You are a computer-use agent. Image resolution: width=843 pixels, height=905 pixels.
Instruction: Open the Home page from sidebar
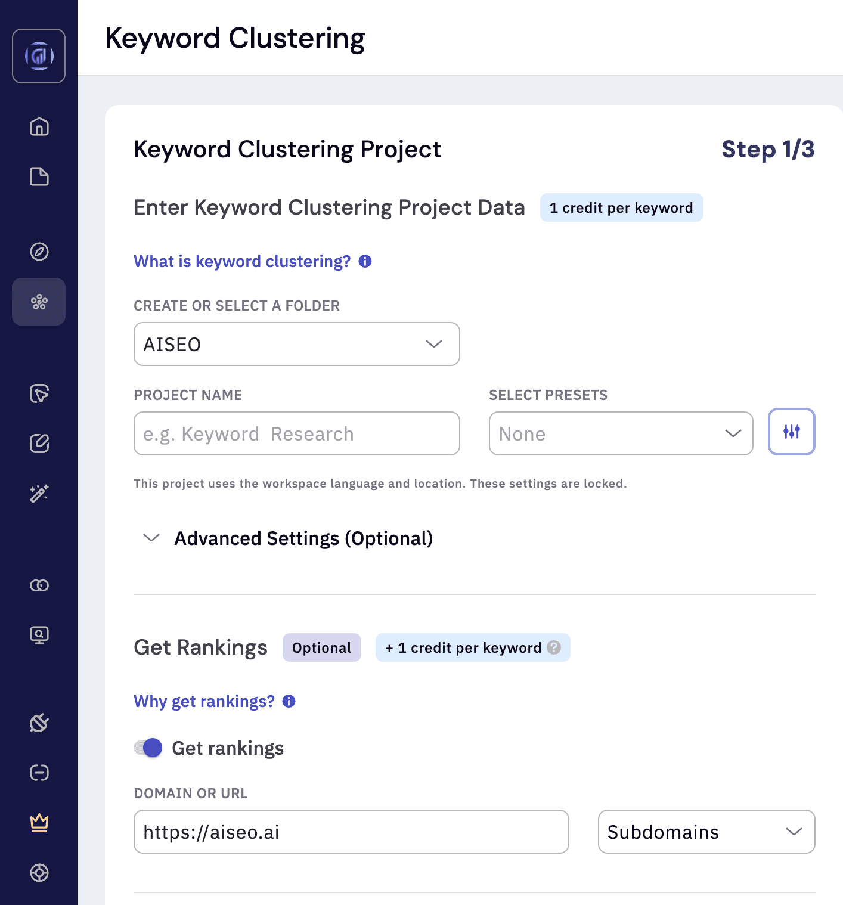pyautogui.click(x=39, y=127)
